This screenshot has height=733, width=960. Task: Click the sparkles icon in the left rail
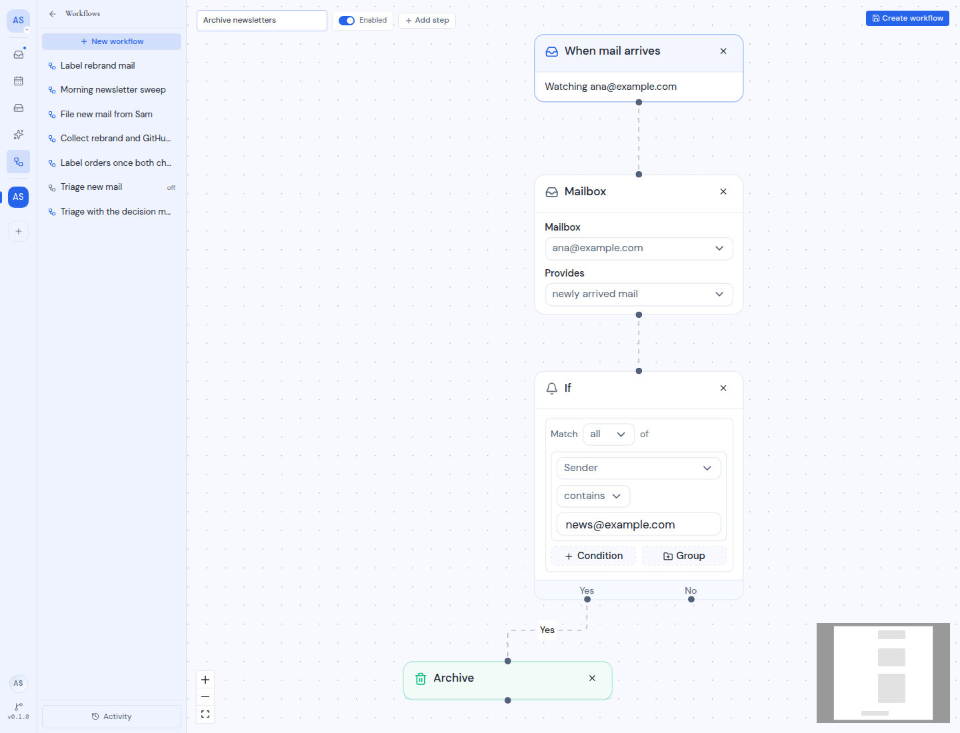coord(19,135)
